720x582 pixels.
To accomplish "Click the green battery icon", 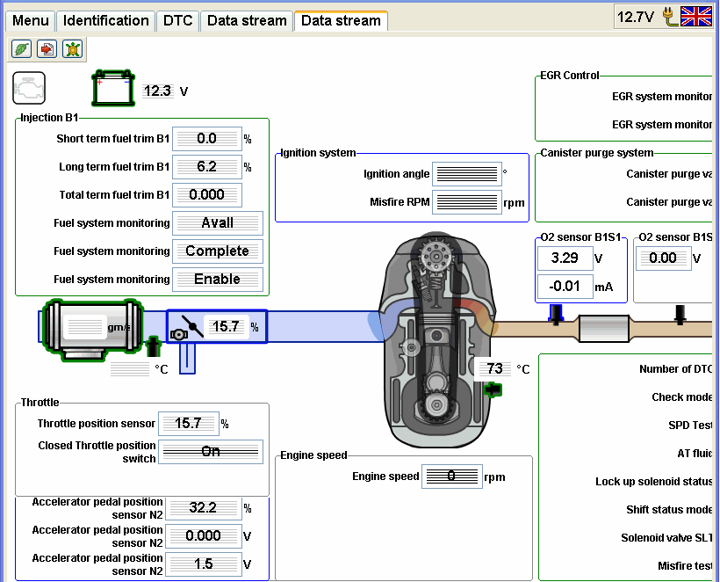I will (114, 89).
